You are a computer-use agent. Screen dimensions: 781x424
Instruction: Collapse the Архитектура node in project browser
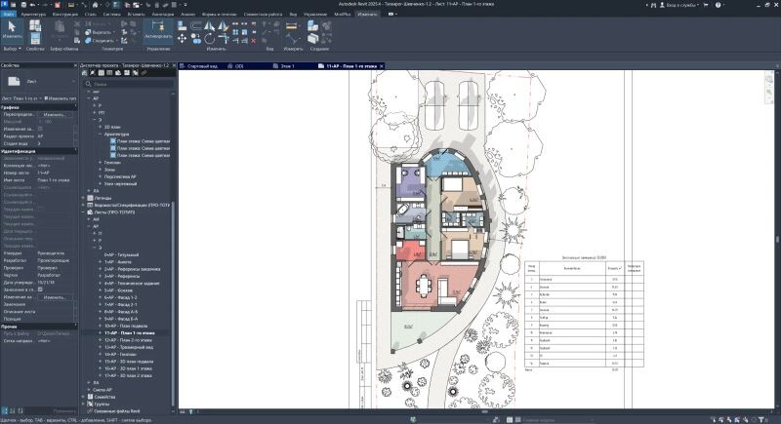(x=101, y=134)
